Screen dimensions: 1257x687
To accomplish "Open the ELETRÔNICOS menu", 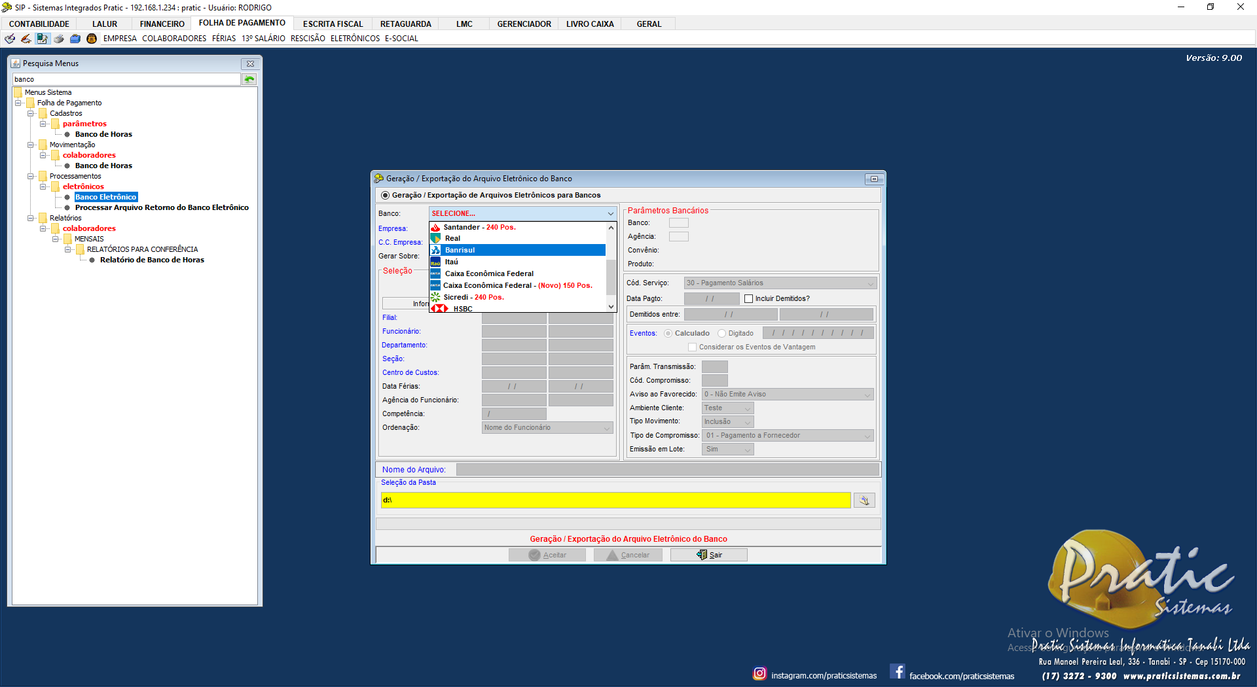I will (x=355, y=39).
